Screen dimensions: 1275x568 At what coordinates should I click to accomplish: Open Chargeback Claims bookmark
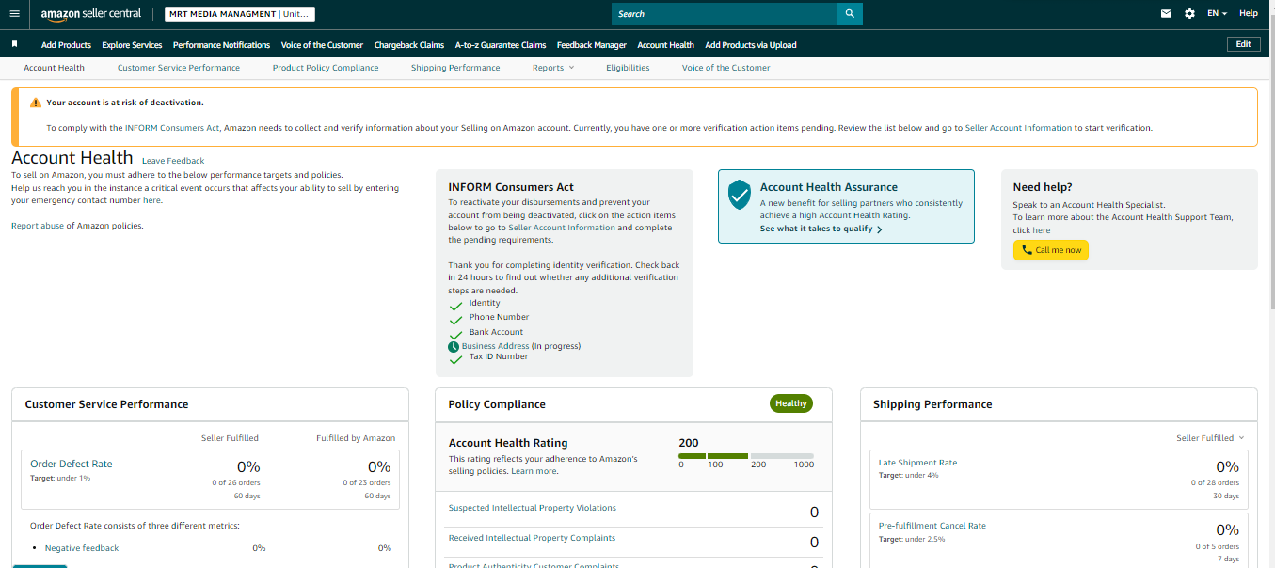click(x=409, y=45)
